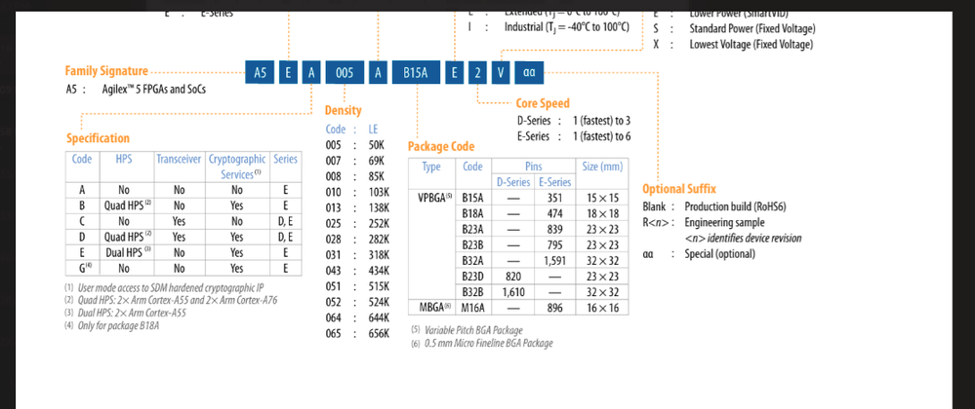975x409 pixels.
Task: Select 'Industrial (TJ = -40°C to 100°C)' text
Action: [566, 27]
